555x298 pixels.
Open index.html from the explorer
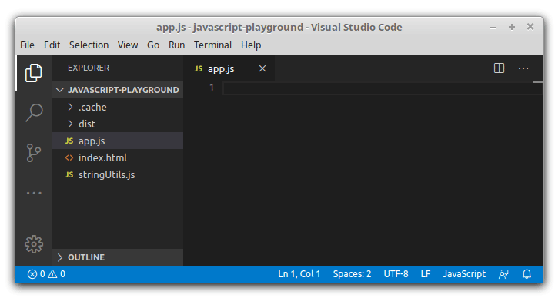(x=118, y=157)
